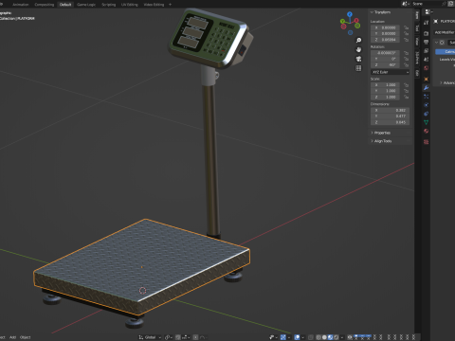455x341 pixels.
Task: Toggle lock on Location Z
Action: point(406,40)
